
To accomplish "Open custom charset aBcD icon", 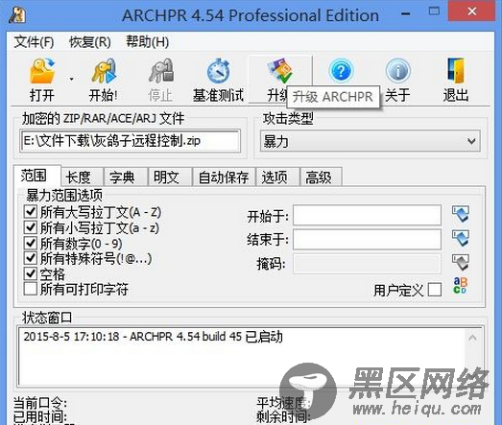I will point(461,286).
